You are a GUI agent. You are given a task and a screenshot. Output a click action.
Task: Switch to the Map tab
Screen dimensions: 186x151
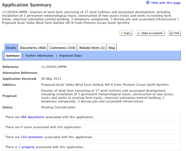click(112, 48)
